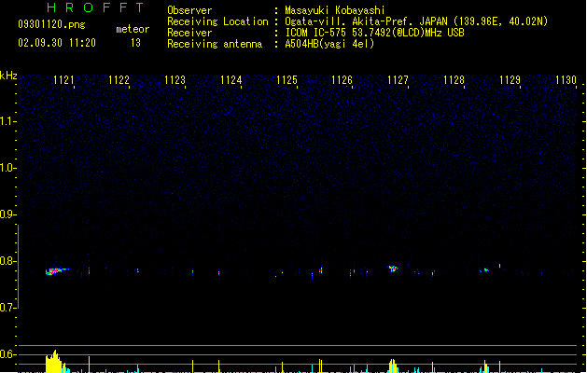
Task: Click location Ogata-vill. Akita-Pref. JAPAN text
Action: click(x=416, y=21)
